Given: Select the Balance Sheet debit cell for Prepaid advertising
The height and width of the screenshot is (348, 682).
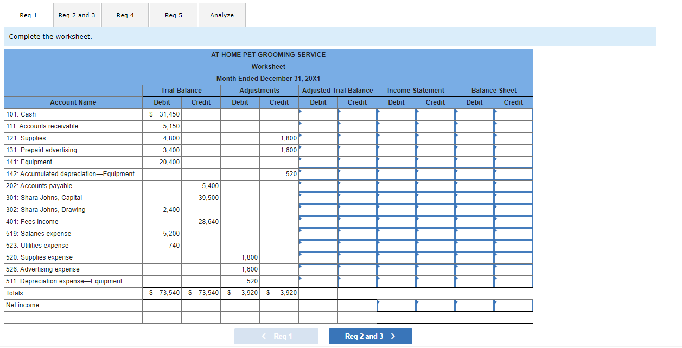Looking at the screenshot, I should click(x=474, y=150).
